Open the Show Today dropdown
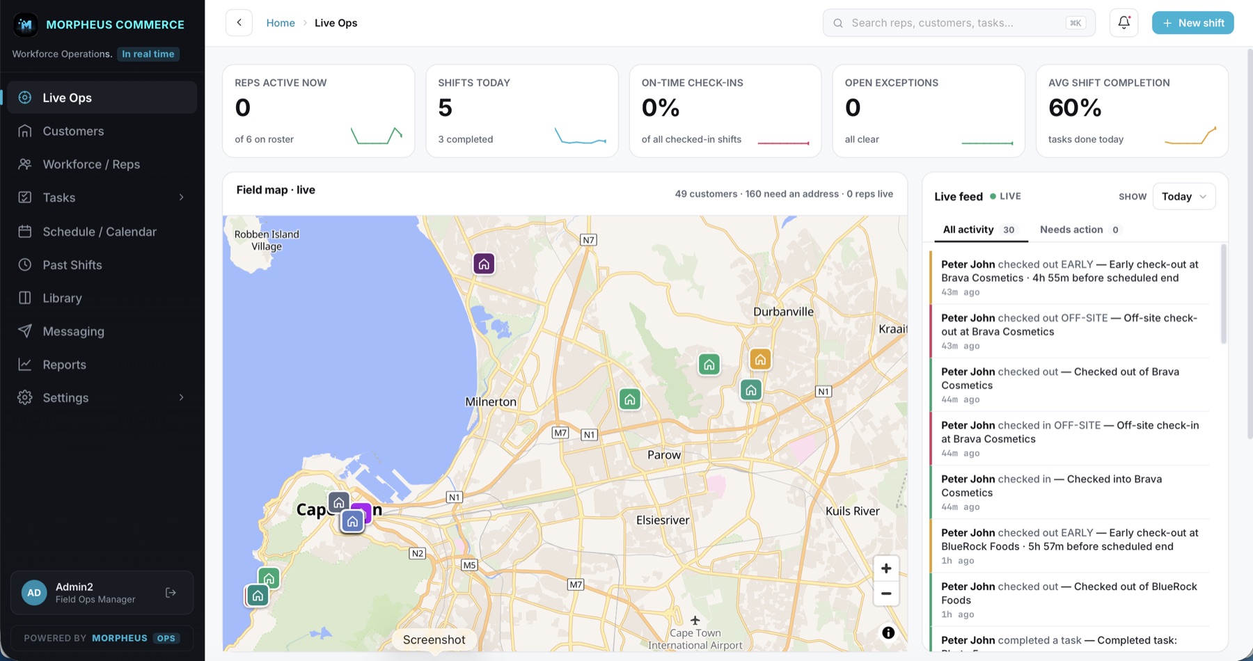 pyautogui.click(x=1184, y=196)
